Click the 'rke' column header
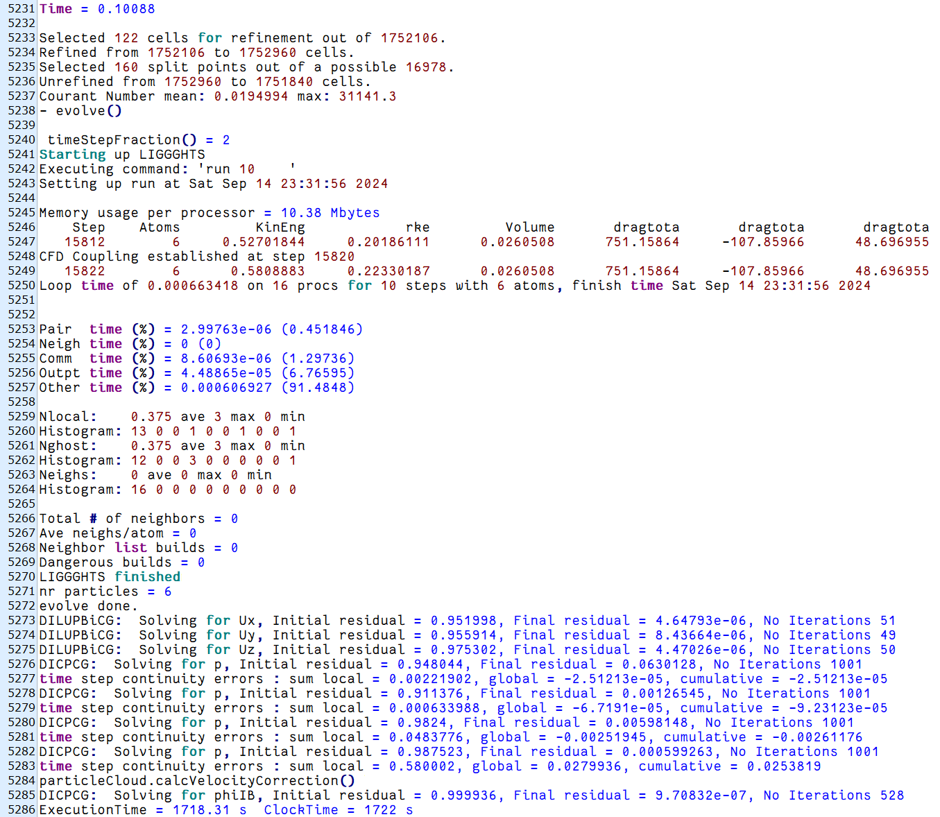Viewport: 940px width, 817px height. pyautogui.click(x=418, y=227)
